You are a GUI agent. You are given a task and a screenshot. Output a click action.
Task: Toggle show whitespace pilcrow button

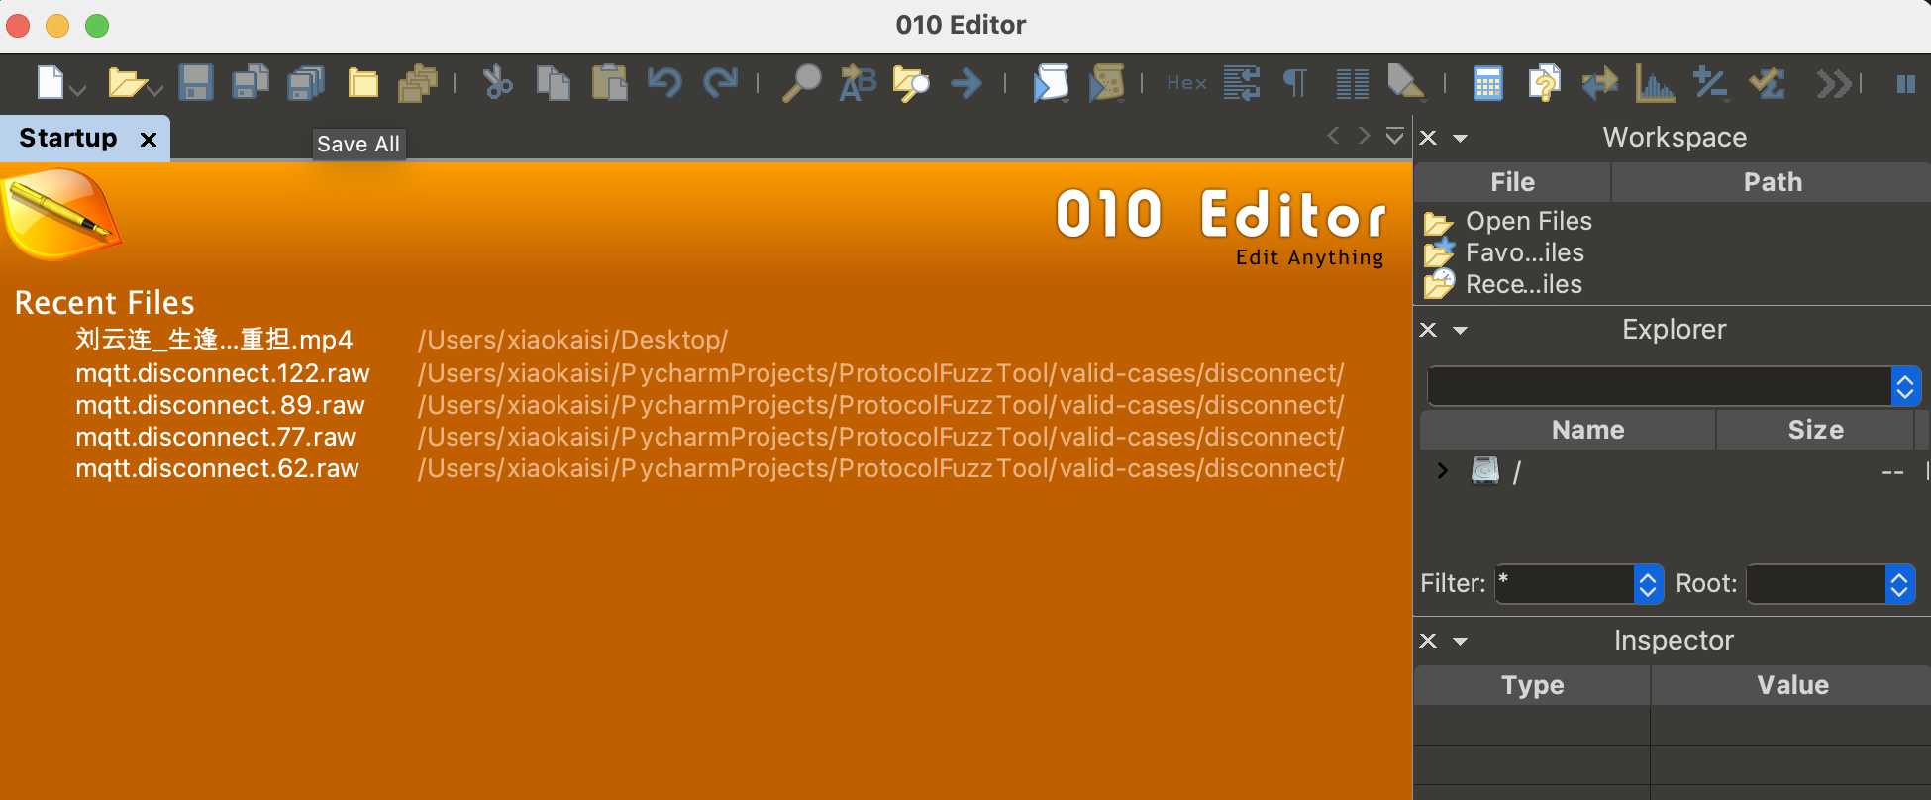pos(1295,83)
